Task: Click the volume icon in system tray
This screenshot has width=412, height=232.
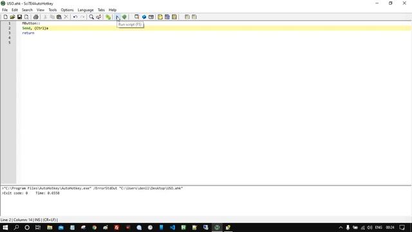Action: [370, 227]
